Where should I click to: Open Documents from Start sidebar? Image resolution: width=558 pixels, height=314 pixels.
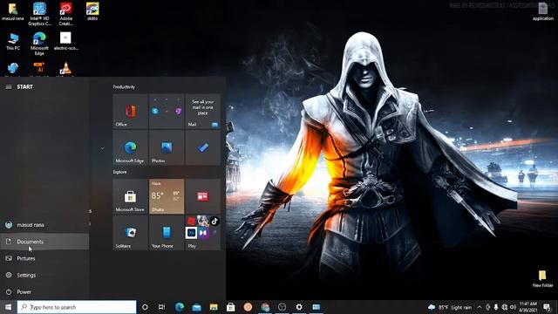pos(44,242)
